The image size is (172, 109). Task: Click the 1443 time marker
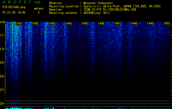coord(52,23)
